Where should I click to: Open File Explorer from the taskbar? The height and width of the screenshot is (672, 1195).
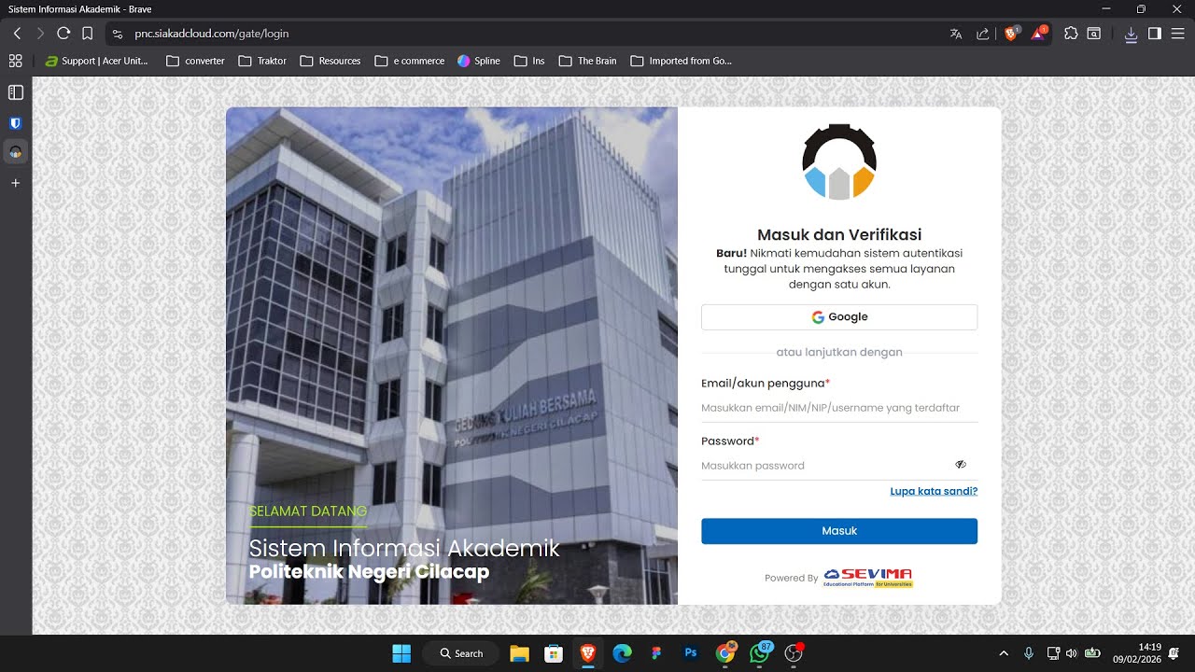(520, 653)
